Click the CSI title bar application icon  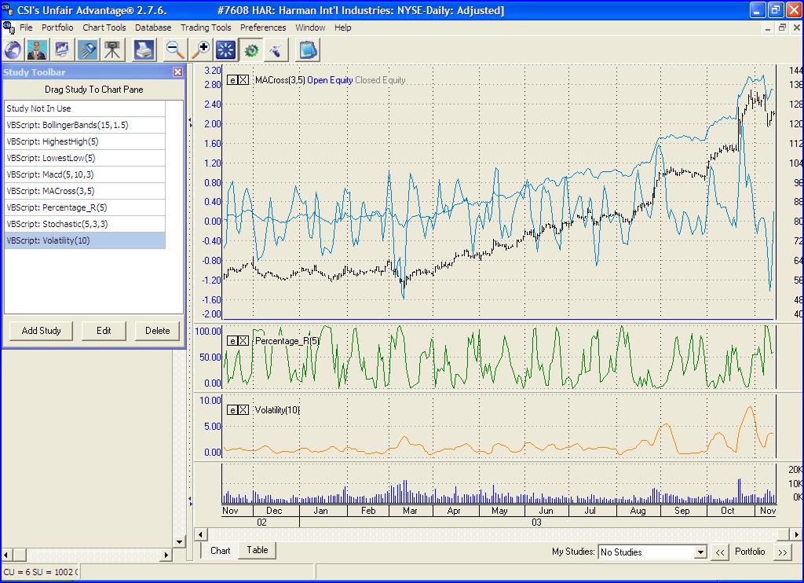(x=8, y=9)
